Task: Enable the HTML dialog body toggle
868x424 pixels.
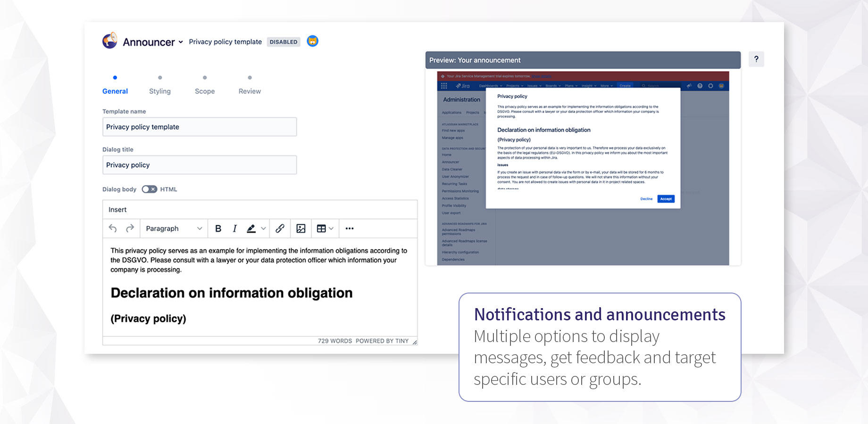Action: point(149,189)
